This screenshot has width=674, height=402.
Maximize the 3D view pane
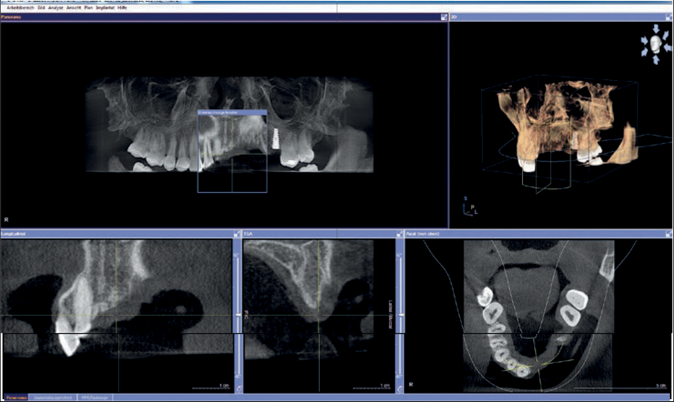click(x=669, y=17)
